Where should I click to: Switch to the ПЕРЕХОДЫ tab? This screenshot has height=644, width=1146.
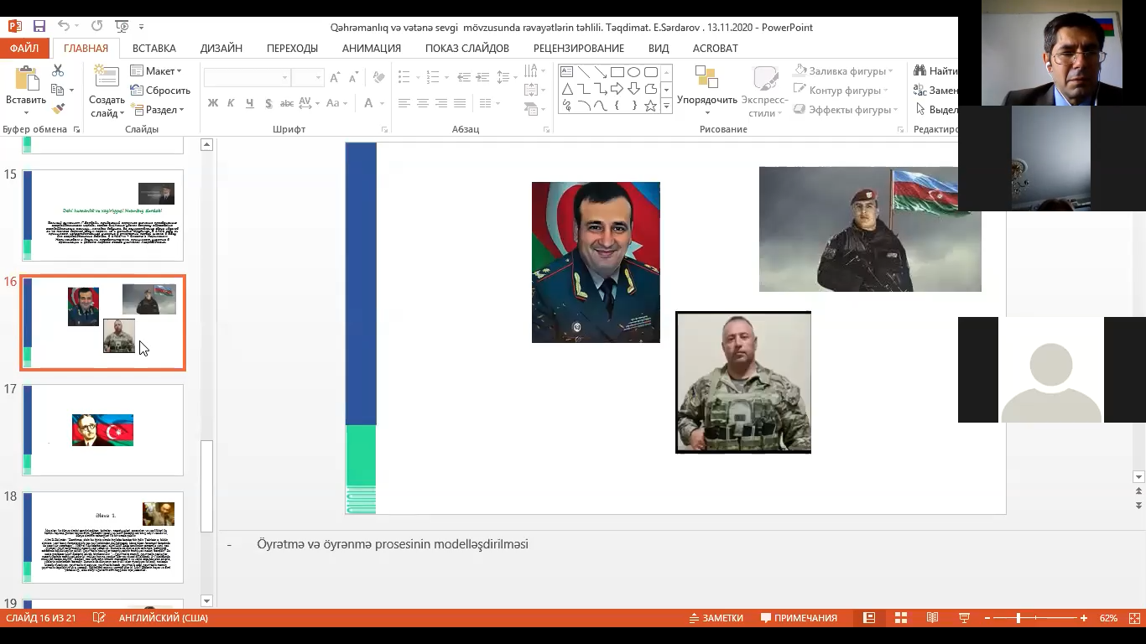point(292,48)
